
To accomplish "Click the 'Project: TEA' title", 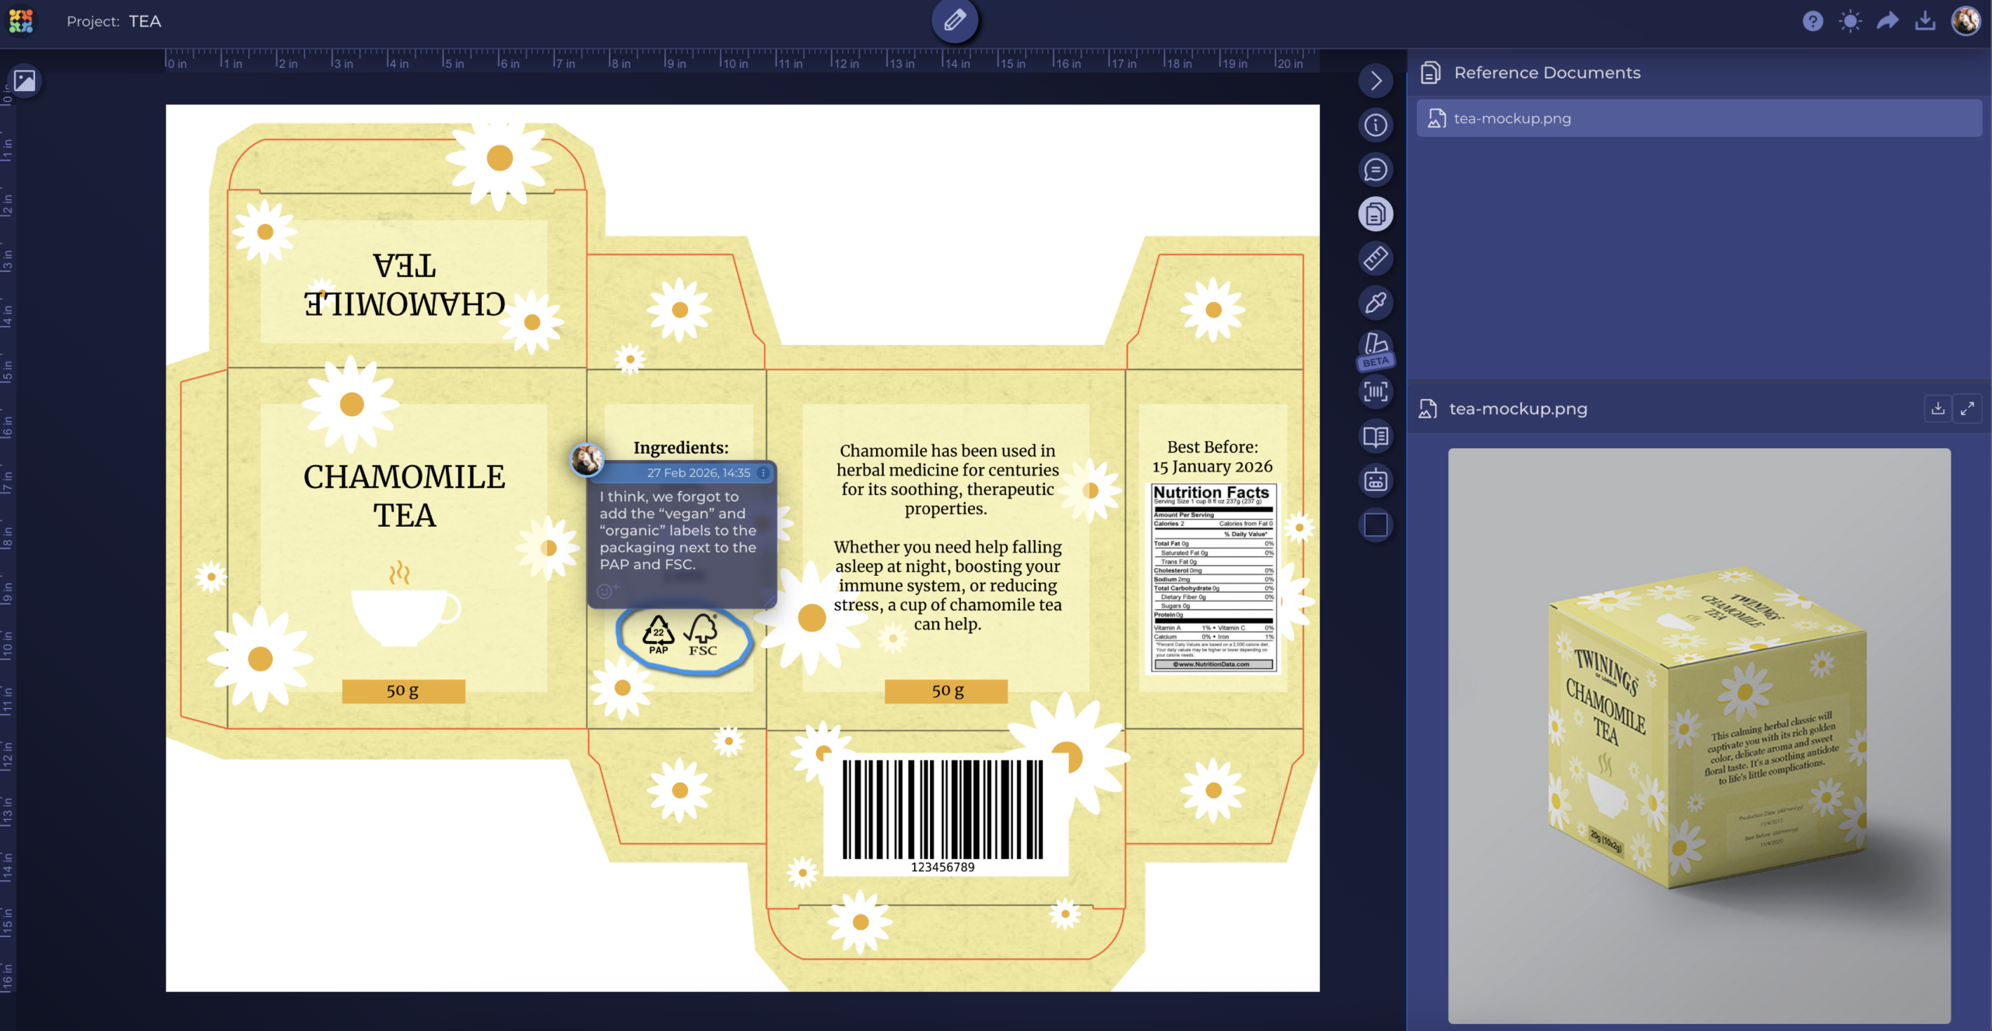I will click(114, 21).
